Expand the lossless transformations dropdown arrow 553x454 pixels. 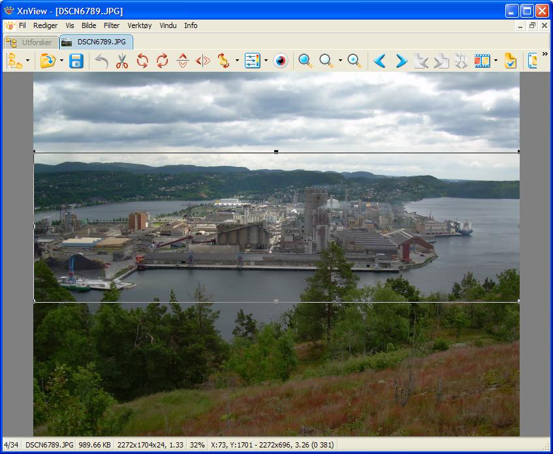(x=237, y=61)
